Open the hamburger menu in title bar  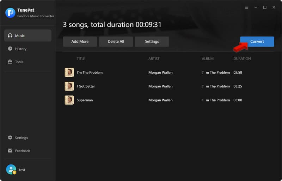247,7
